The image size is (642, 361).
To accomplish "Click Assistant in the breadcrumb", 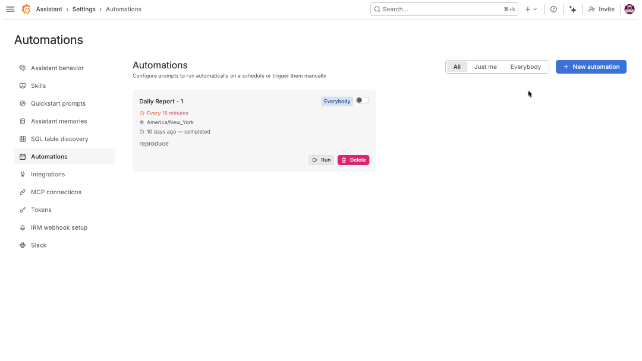I will click(49, 9).
